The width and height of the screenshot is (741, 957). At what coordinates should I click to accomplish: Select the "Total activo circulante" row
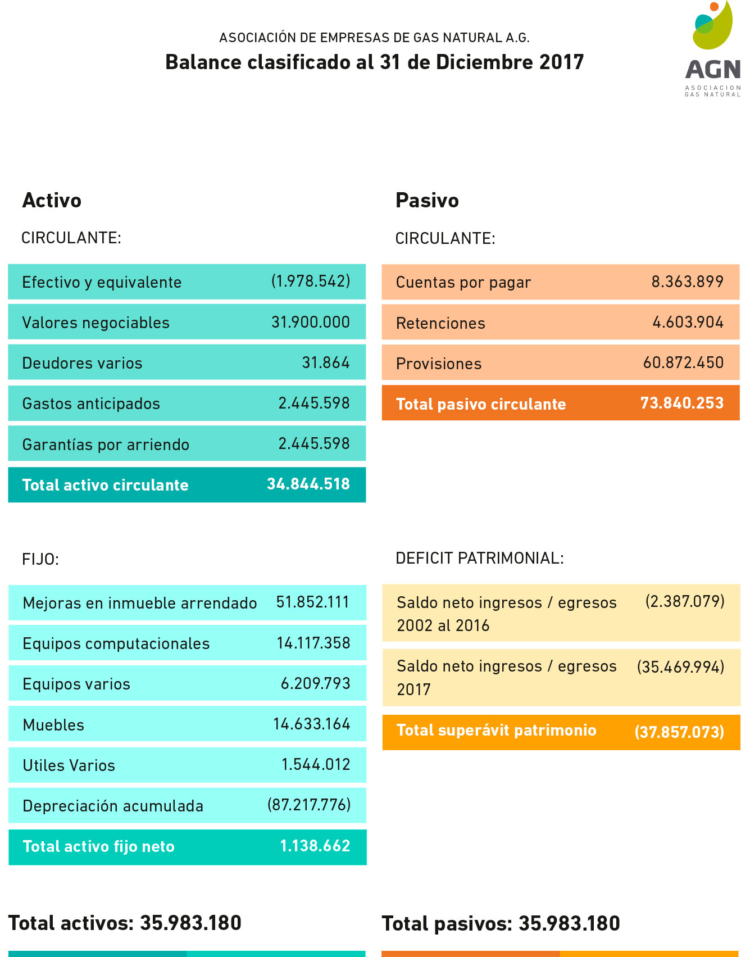click(187, 484)
